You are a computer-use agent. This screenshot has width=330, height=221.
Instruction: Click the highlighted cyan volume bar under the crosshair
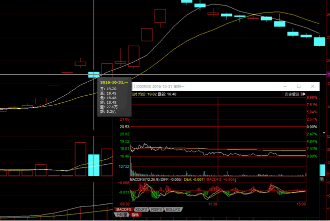click(93, 165)
